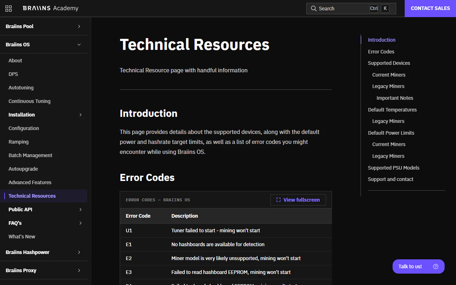Jump to Important Notes section
Image resolution: width=456 pixels, height=285 pixels.
(x=395, y=98)
